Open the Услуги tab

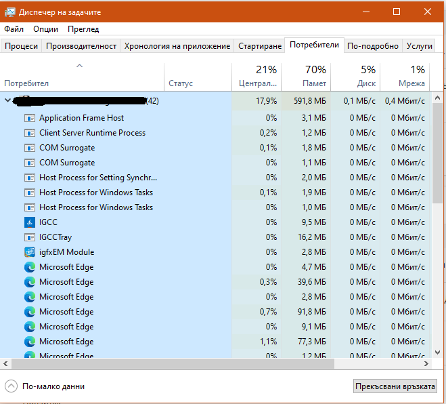click(x=419, y=46)
